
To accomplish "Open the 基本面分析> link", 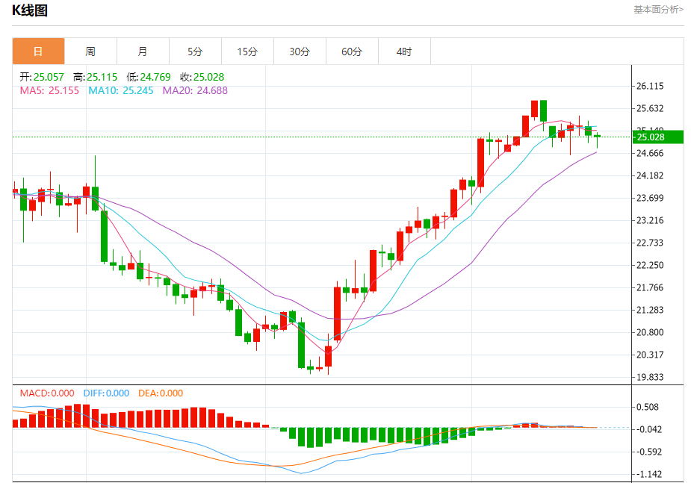I will point(658,10).
